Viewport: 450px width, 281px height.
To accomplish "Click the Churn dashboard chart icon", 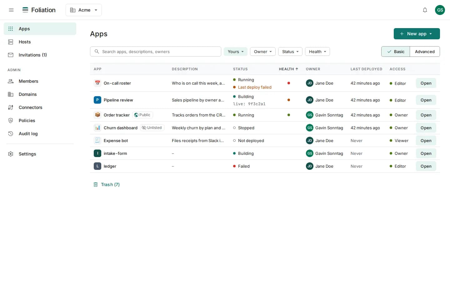I will coord(97,128).
